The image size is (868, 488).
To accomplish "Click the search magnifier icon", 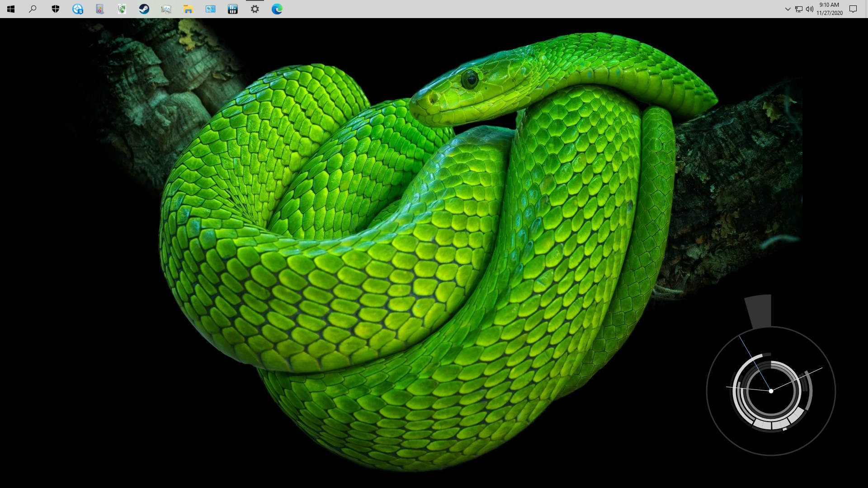I will coord(33,9).
